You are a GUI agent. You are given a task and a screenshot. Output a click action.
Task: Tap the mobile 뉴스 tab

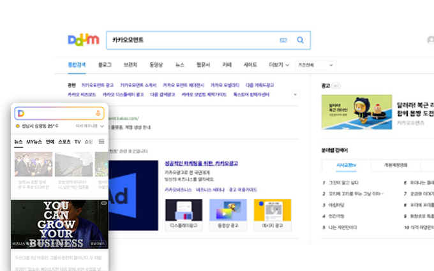coord(19,142)
